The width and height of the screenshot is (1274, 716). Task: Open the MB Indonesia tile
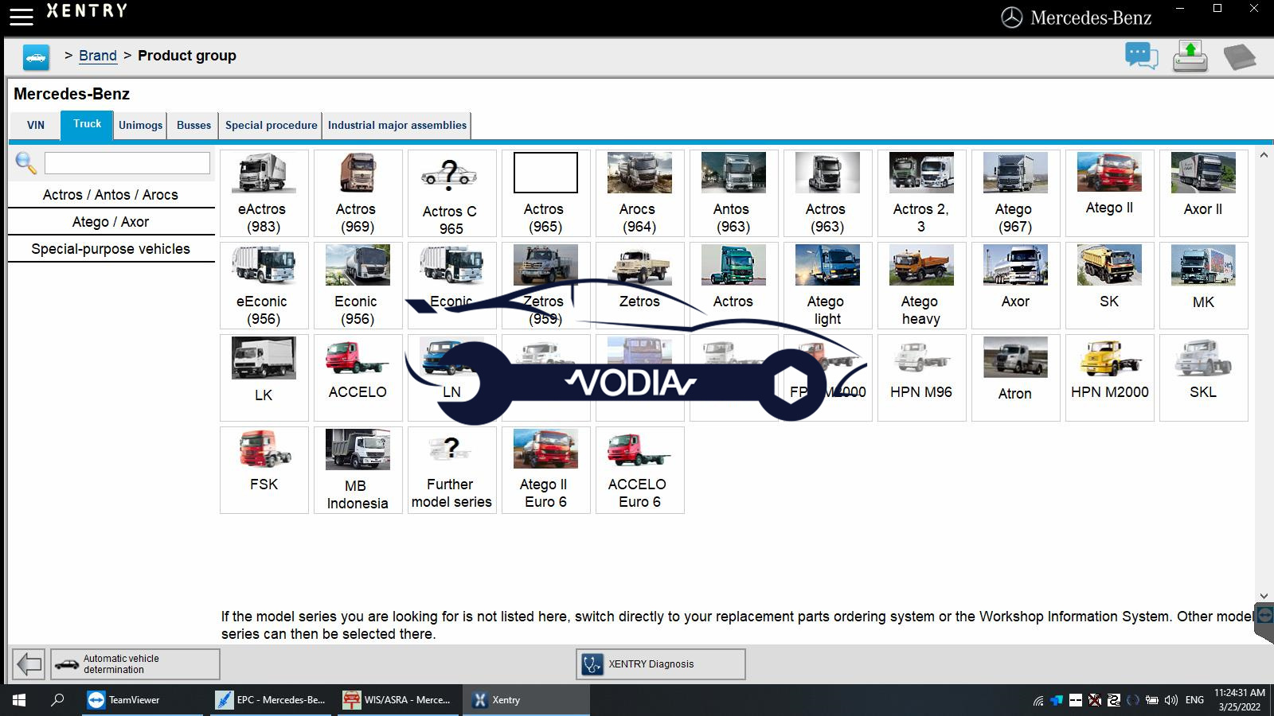358,470
